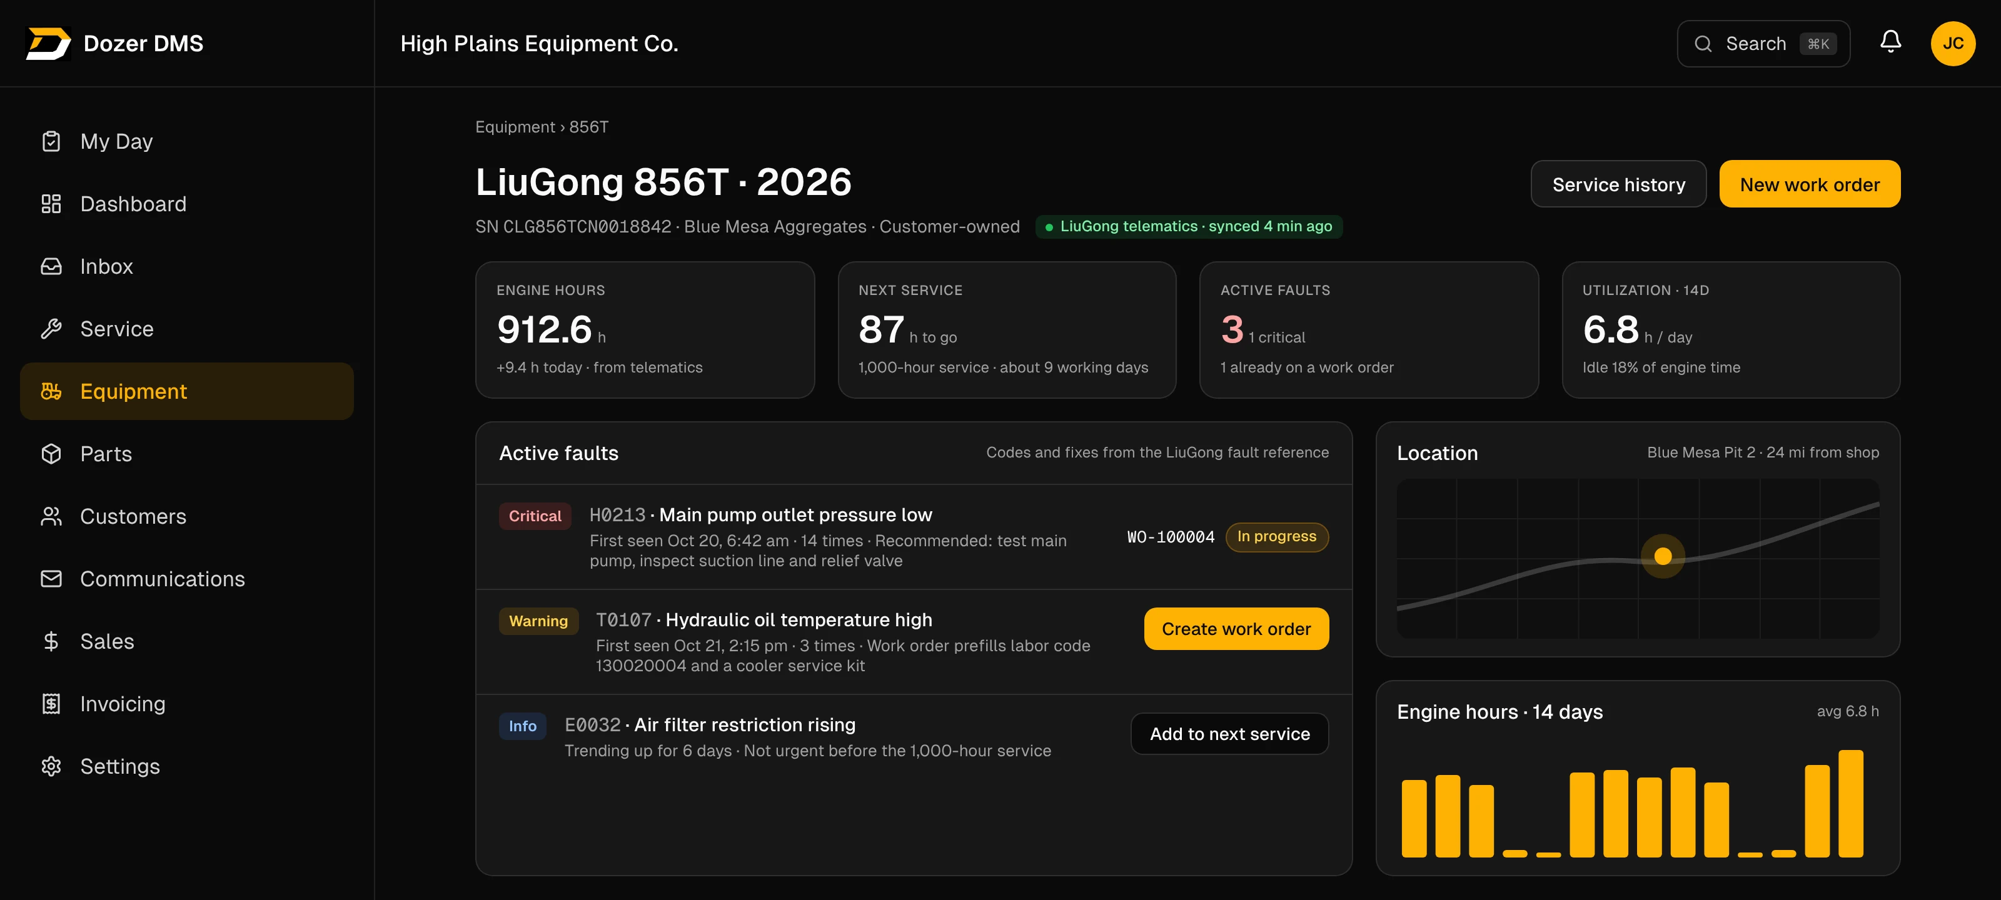Create work order for T0107 fault
2001x900 pixels.
1236,629
